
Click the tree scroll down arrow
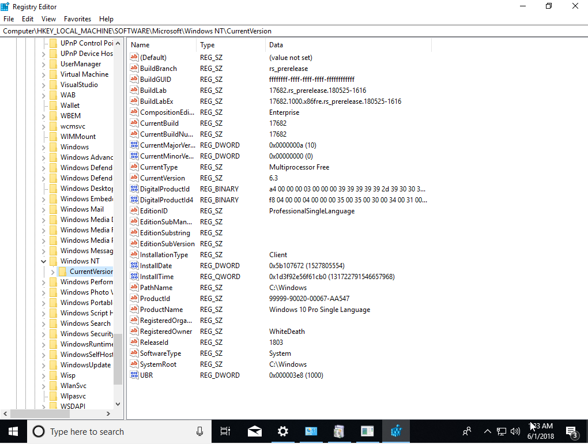click(118, 404)
